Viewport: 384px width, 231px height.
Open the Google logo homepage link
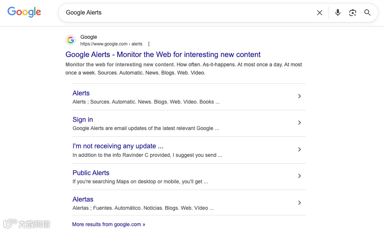point(24,12)
